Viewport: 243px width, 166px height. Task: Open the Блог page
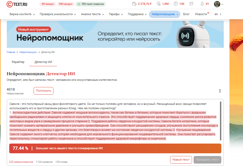tap(186, 14)
